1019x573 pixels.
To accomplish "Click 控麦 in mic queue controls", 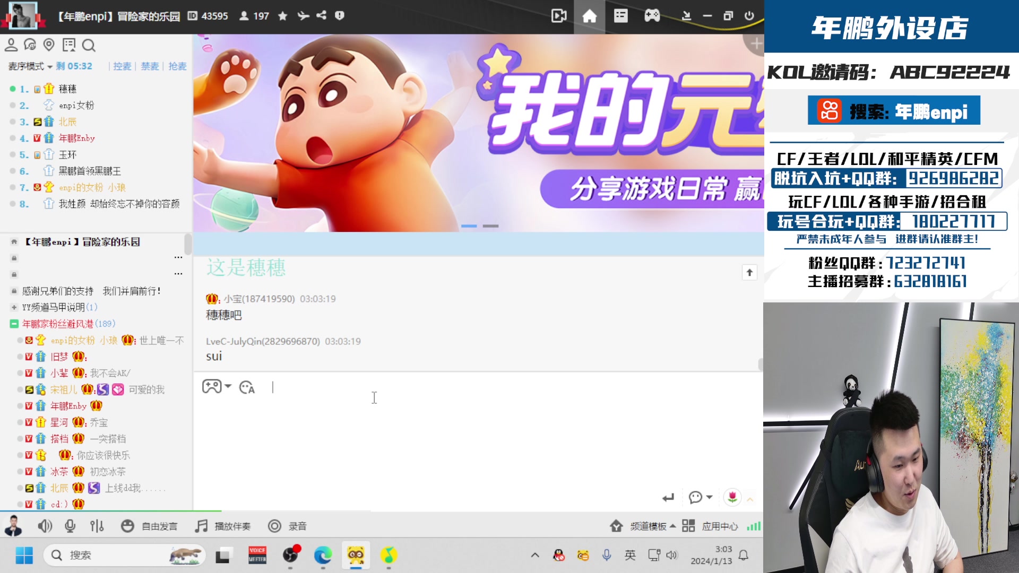I will 122,66.
